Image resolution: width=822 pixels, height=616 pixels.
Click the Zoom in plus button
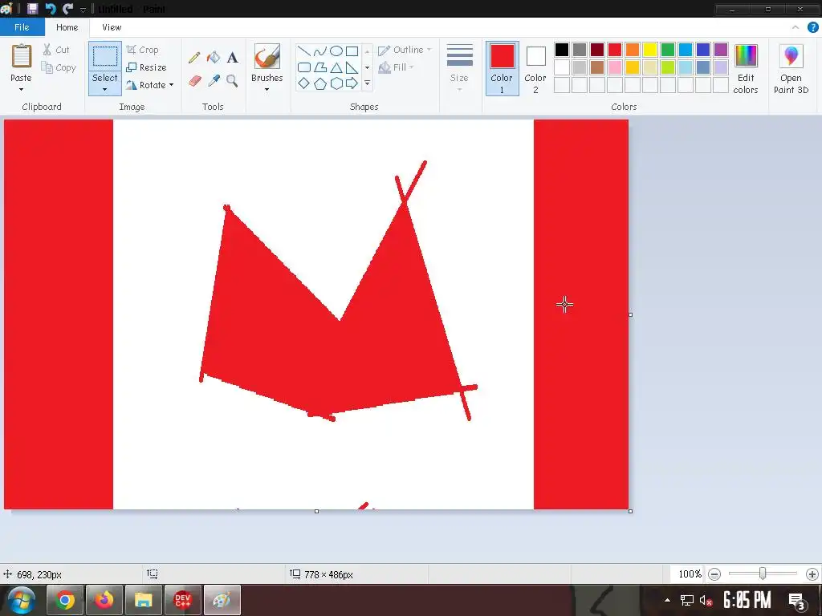812,574
